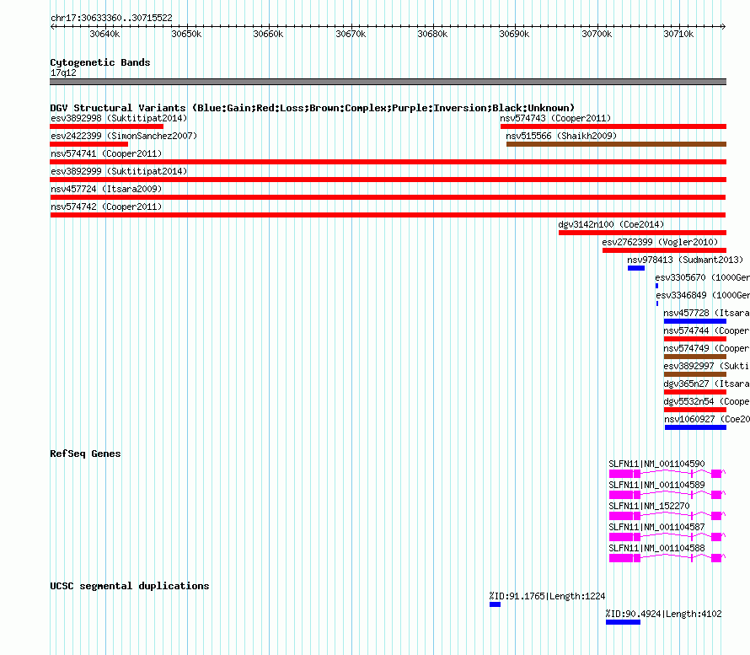Select the gray 17q12 cytogenetic band bar
The height and width of the screenshot is (655, 750).
pos(388,82)
